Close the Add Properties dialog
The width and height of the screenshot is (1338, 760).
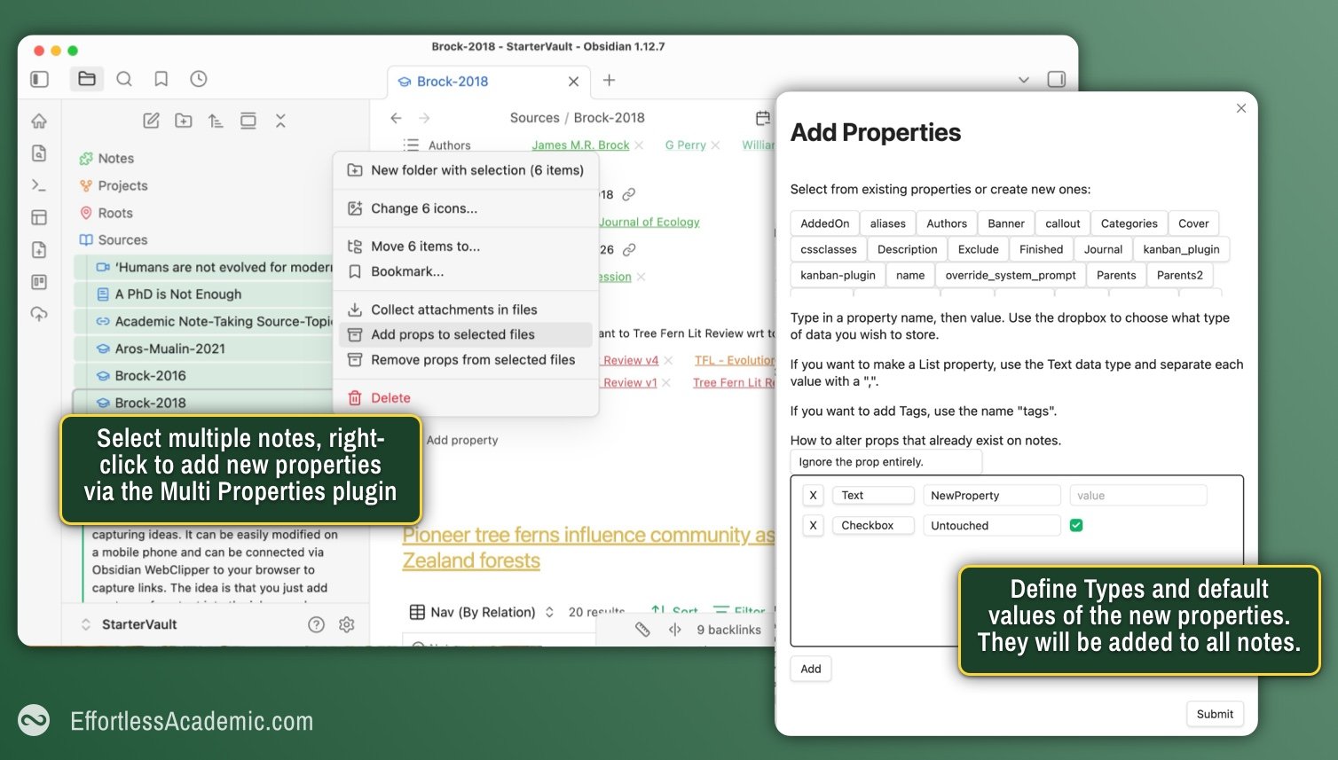[1241, 108]
